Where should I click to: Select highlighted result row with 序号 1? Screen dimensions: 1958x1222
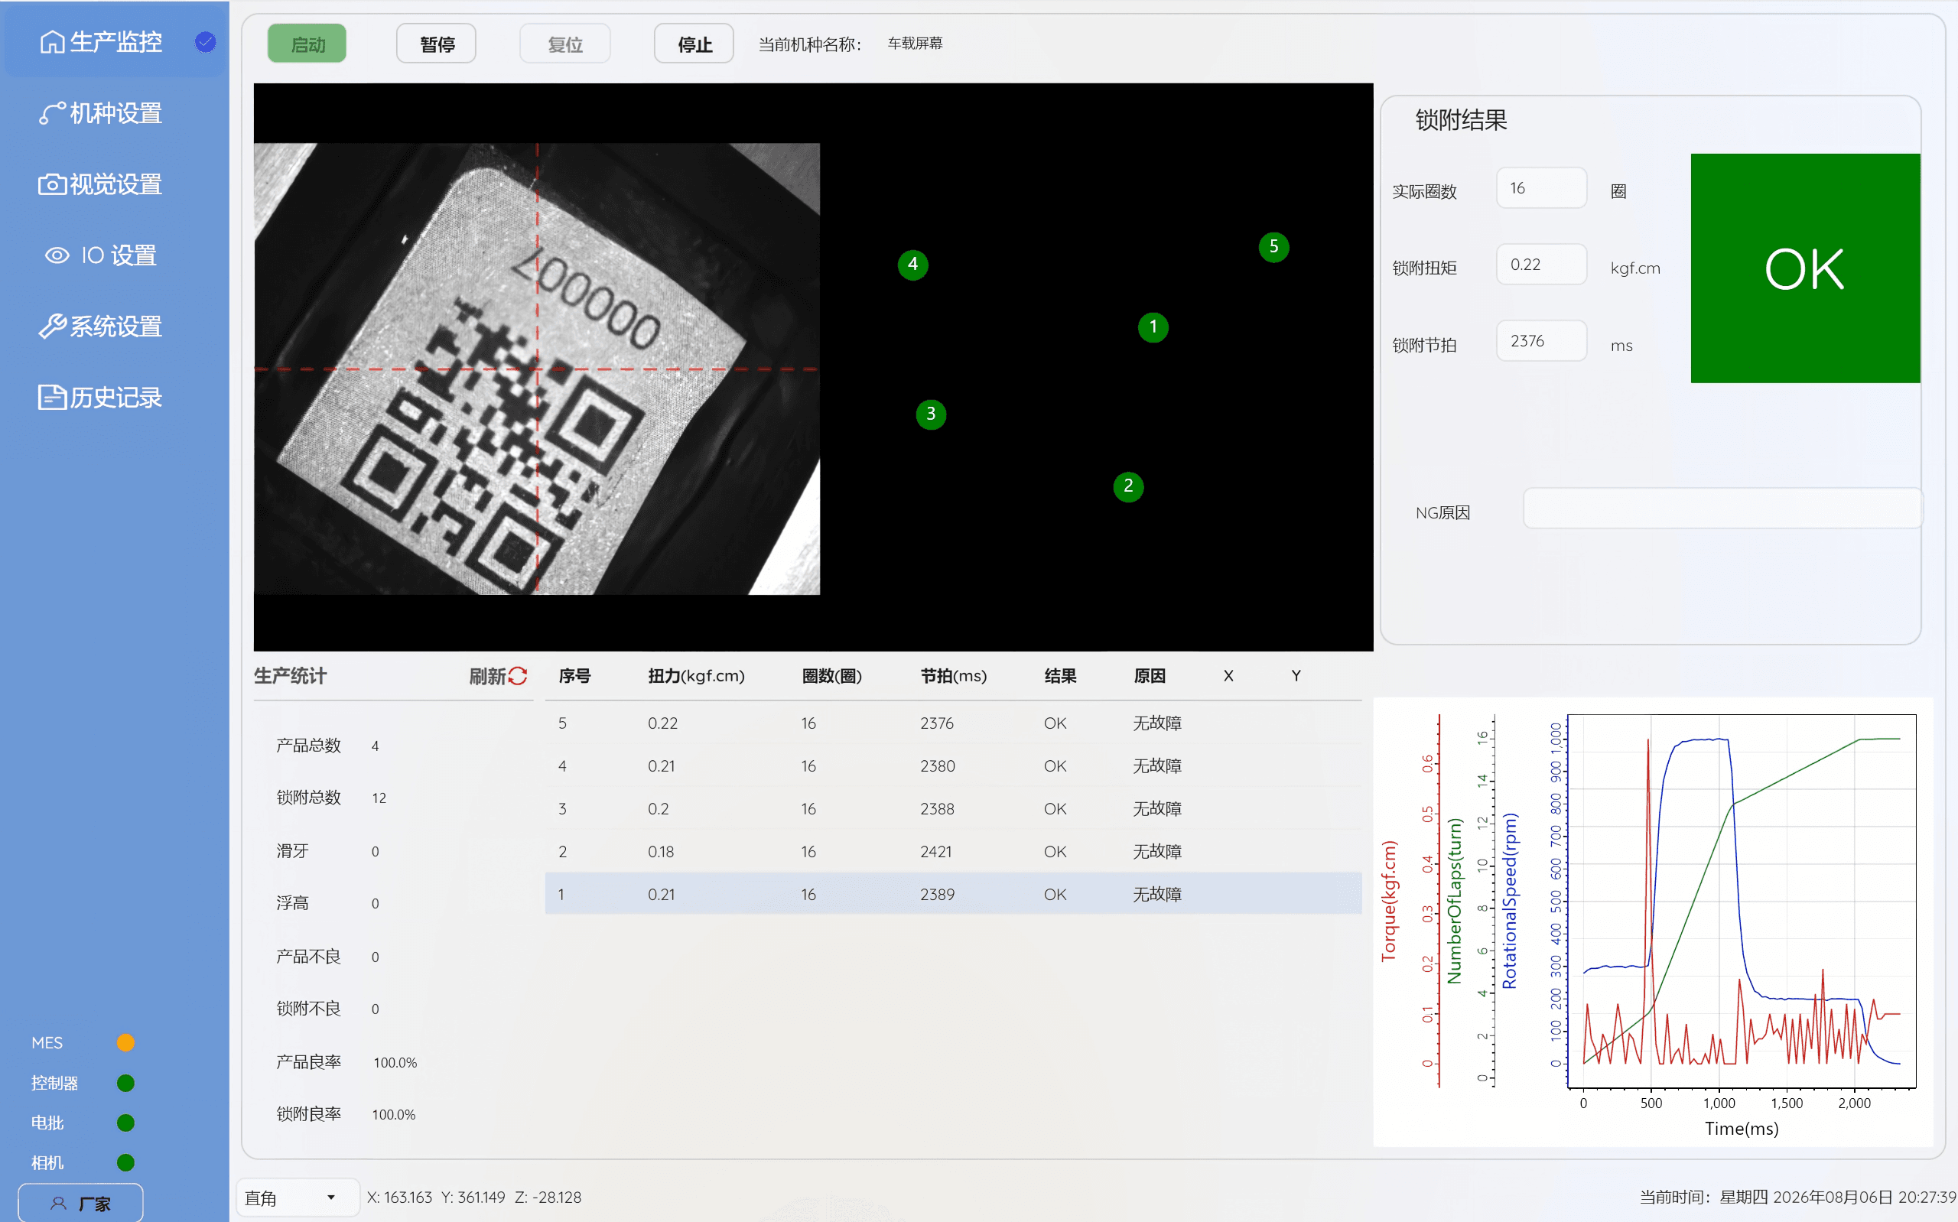[954, 894]
